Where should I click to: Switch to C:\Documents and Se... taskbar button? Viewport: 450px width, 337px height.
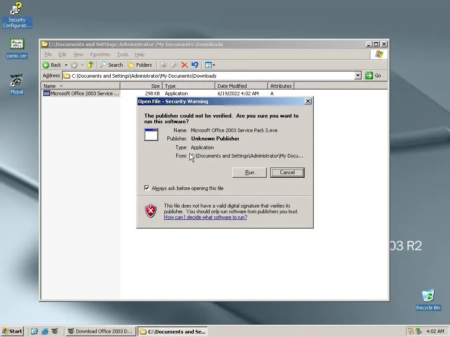pos(173,332)
